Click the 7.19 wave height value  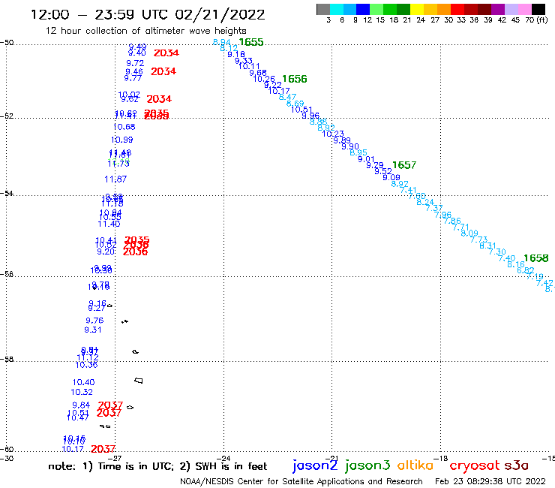[535, 276]
